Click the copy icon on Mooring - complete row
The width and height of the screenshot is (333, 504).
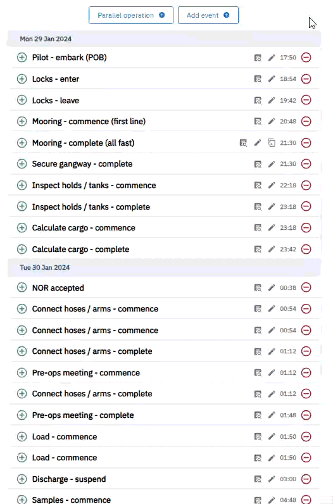[x=272, y=142]
